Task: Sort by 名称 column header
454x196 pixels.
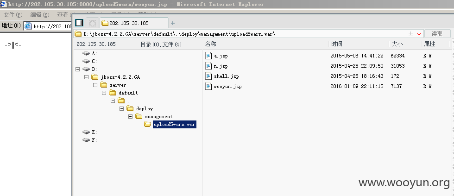Action: (x=210, y=44)
